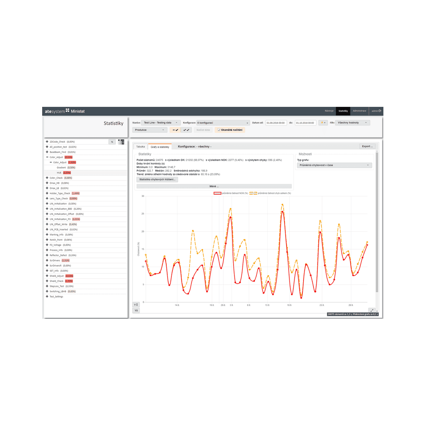426x426 pixels.
Task: Click the Y0 axis zero button
Action: [136, 311]
